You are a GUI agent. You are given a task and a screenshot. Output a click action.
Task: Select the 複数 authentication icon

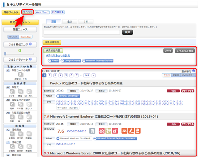point(29,117)
